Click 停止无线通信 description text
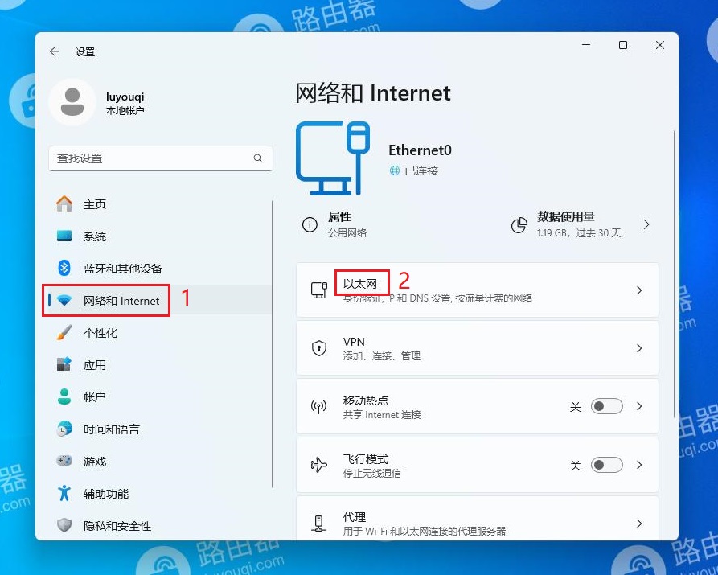Viewport: 718px width, 575px height. point(371,474)
